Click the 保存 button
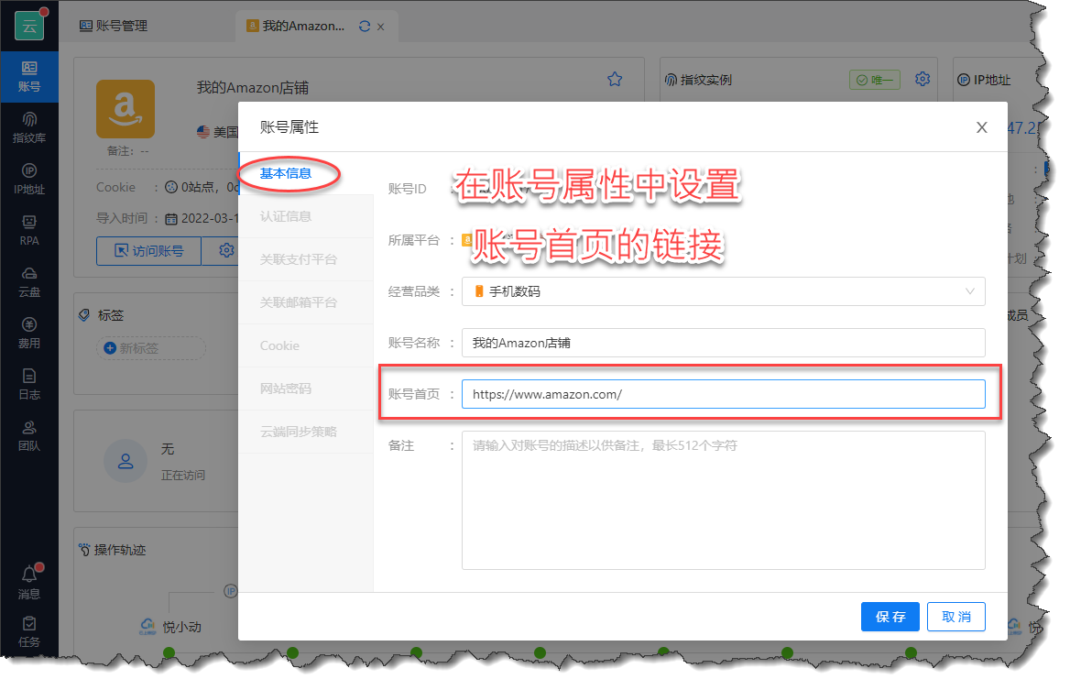This screenshot has height=690, width=1070. coord(890,617)
